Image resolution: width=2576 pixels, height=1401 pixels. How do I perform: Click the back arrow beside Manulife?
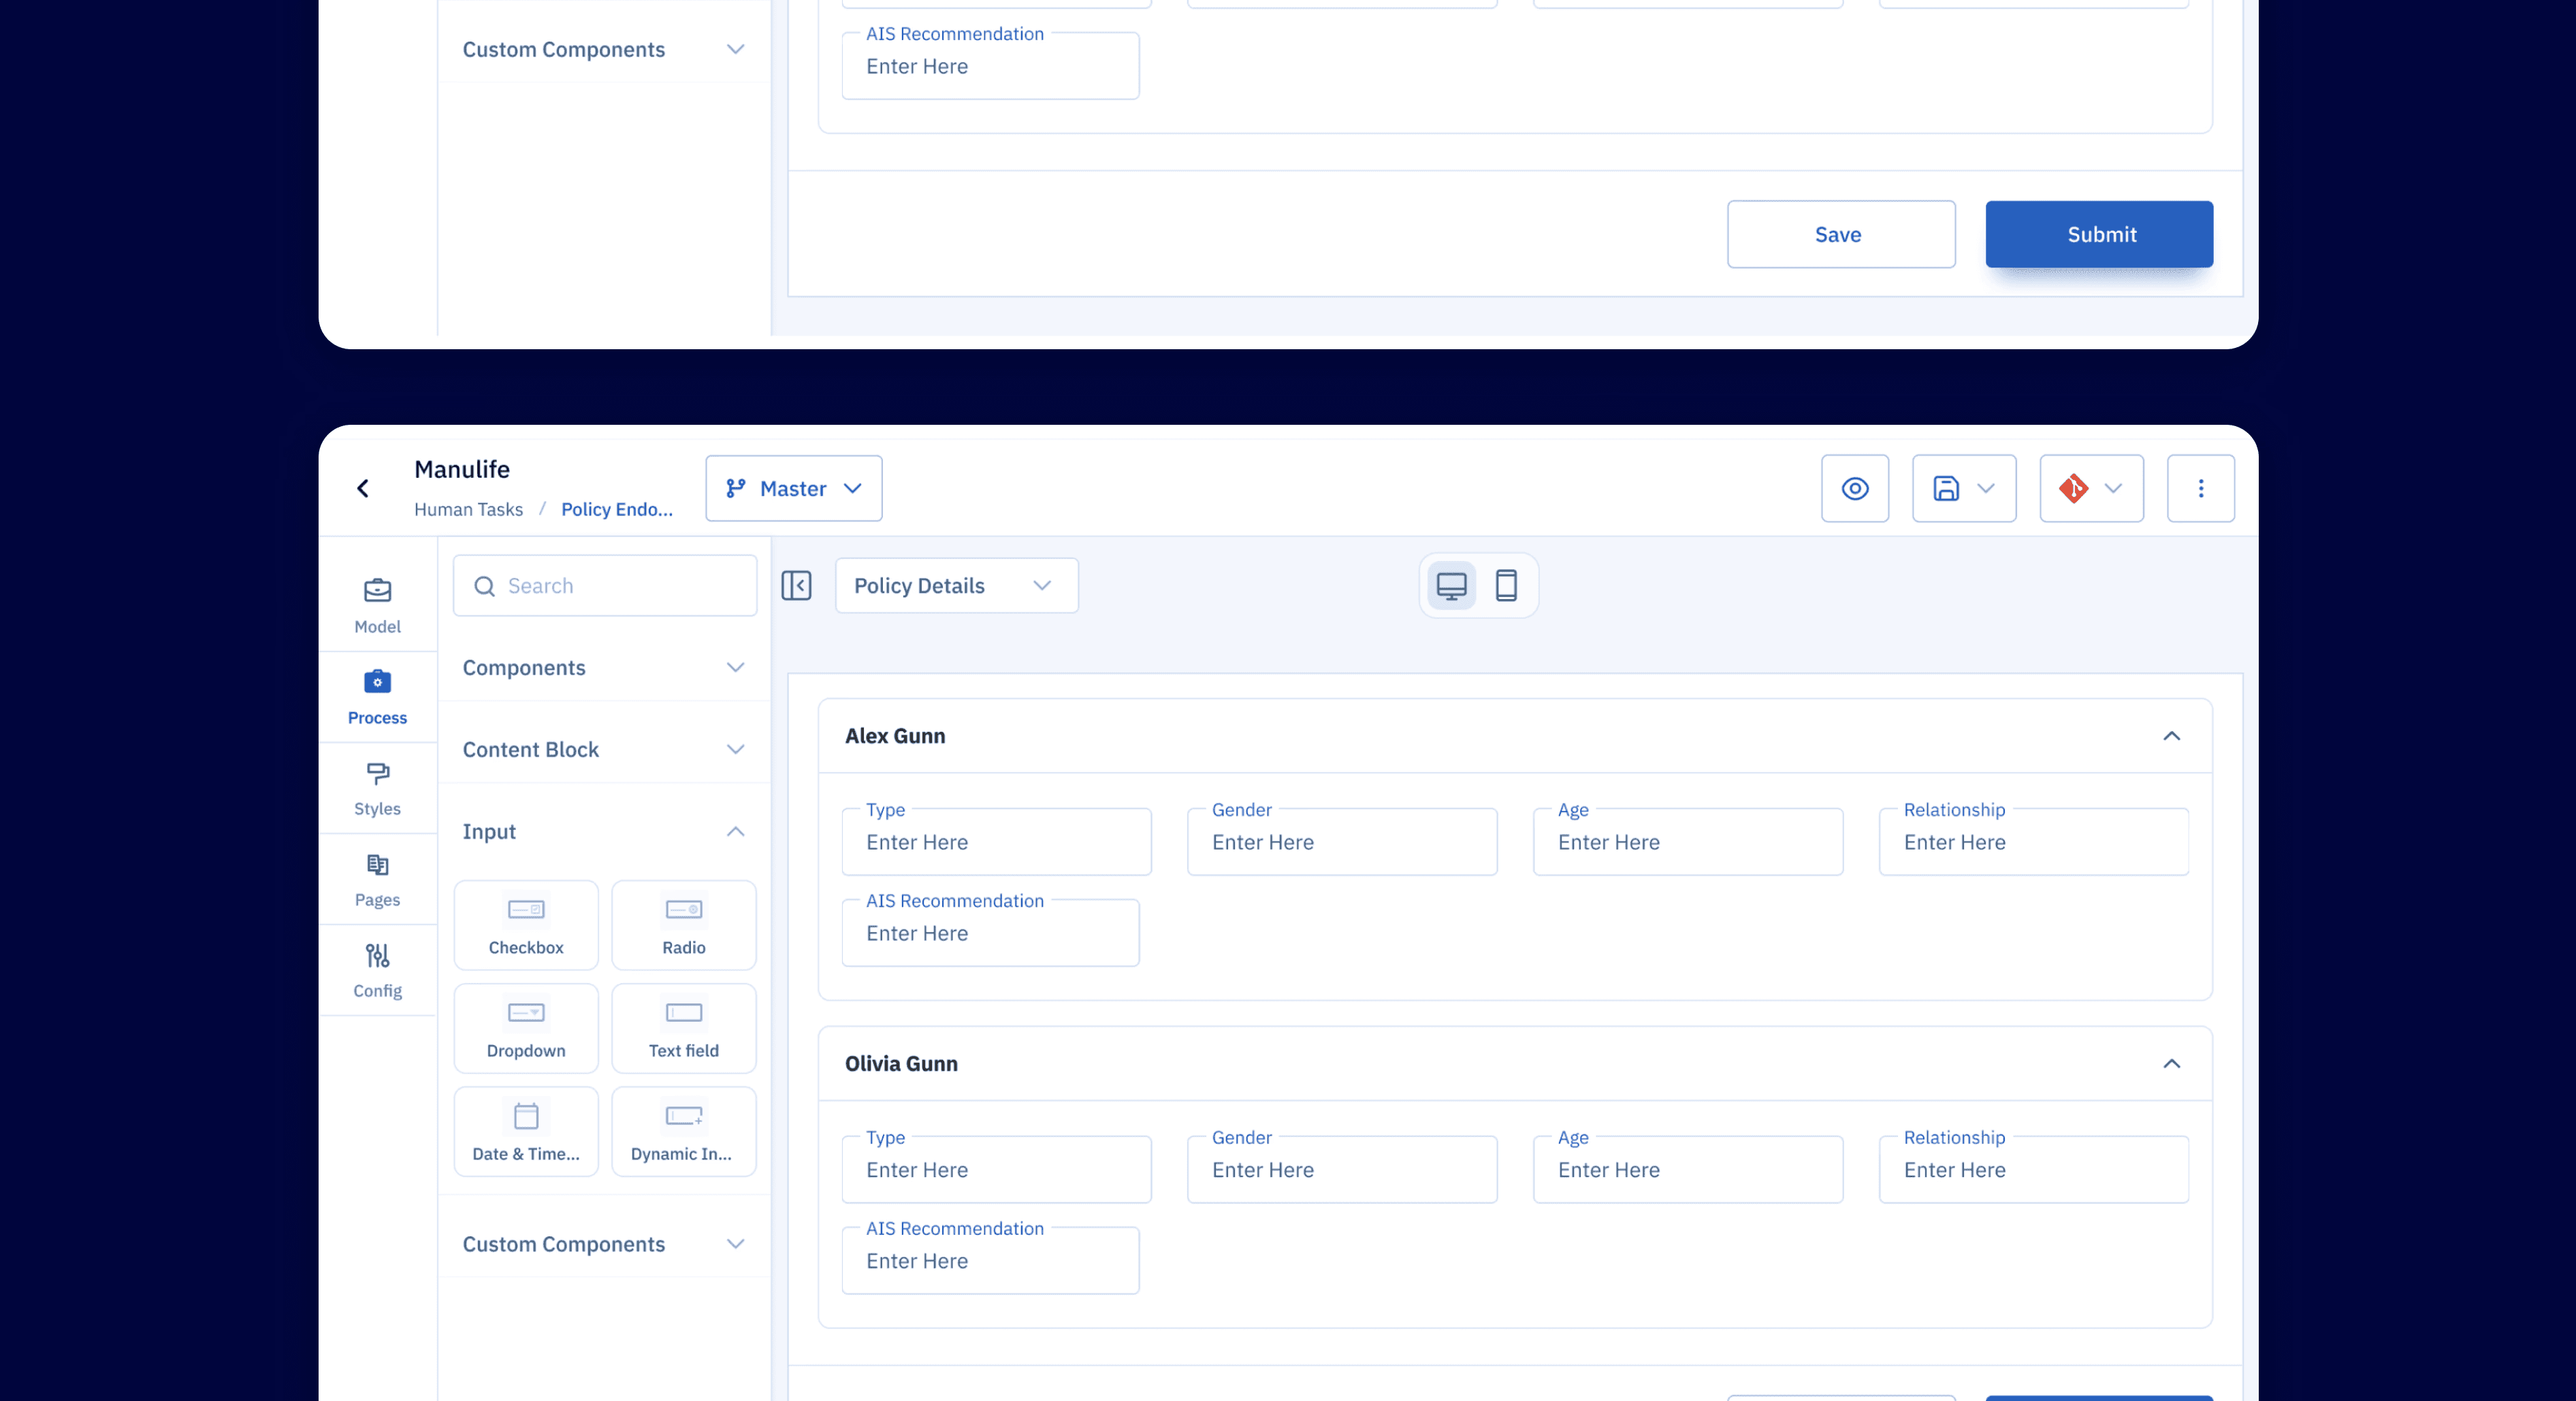363,488
